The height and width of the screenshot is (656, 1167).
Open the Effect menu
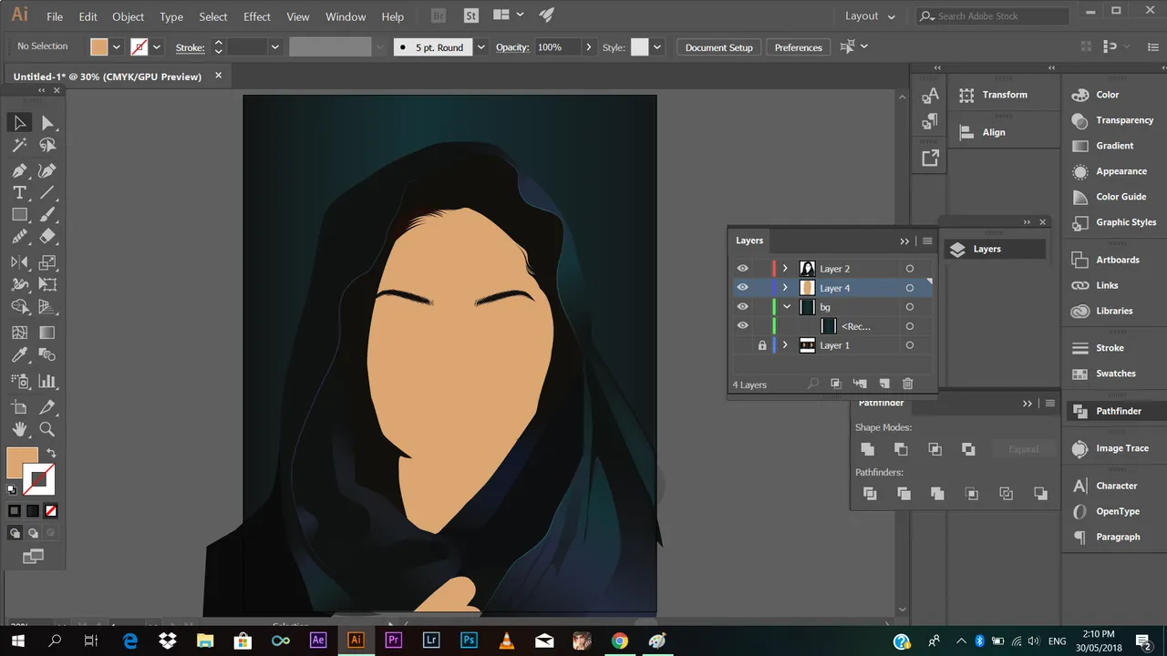click(257, 16)
